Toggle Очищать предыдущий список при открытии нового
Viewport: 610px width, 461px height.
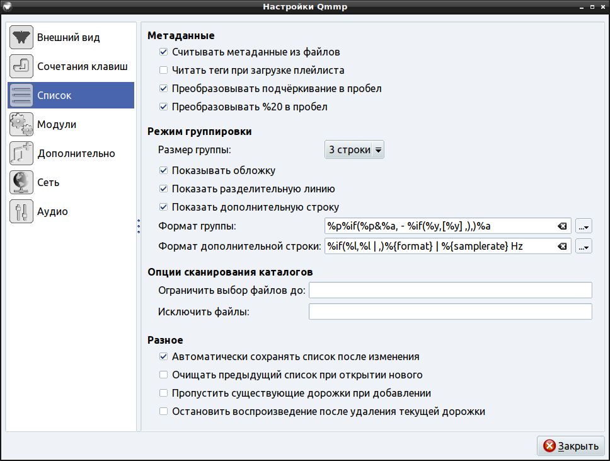coord(164,375)
